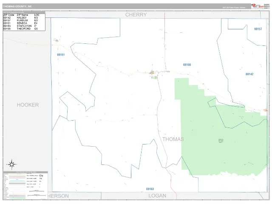Select the THOMAS COUNTY, NE title
The image size is (272, 204).
17,6
